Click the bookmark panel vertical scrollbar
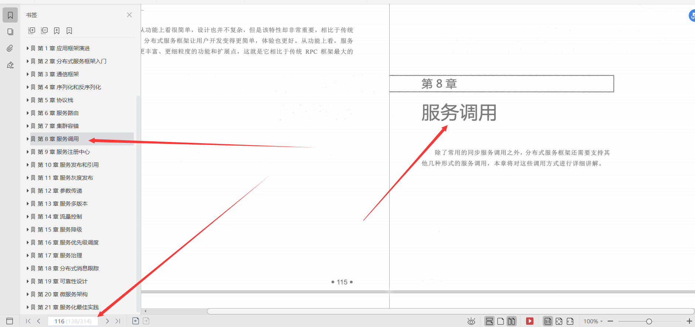Viewport: 695px width, 327px height. coord(138,203)
